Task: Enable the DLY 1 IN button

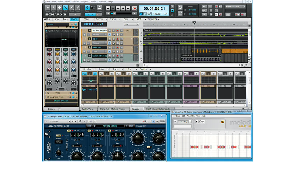Action: click(69, 130)
